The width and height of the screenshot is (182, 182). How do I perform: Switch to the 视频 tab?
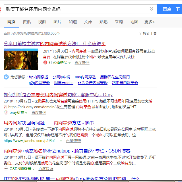[x=42, y=22]
